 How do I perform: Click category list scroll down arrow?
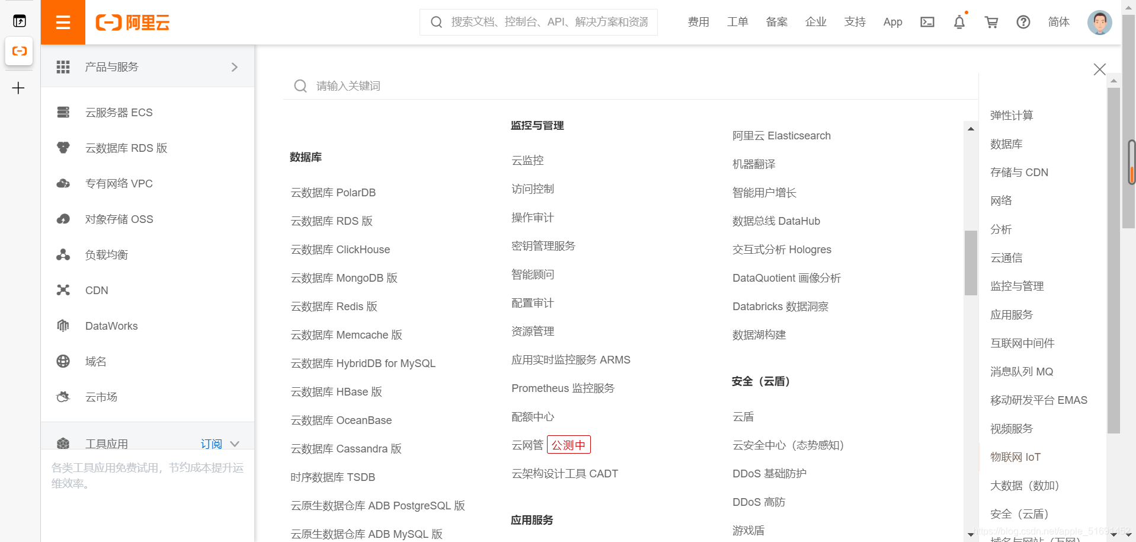[x=1113, y=534]
